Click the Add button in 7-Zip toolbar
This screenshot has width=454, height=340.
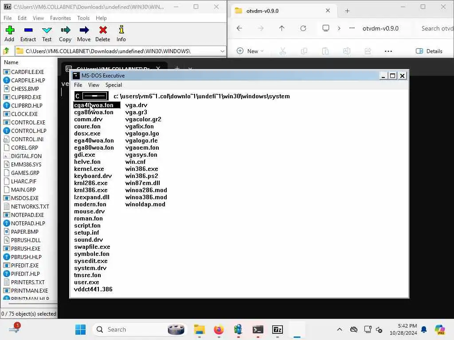click(x=9, y=34)
